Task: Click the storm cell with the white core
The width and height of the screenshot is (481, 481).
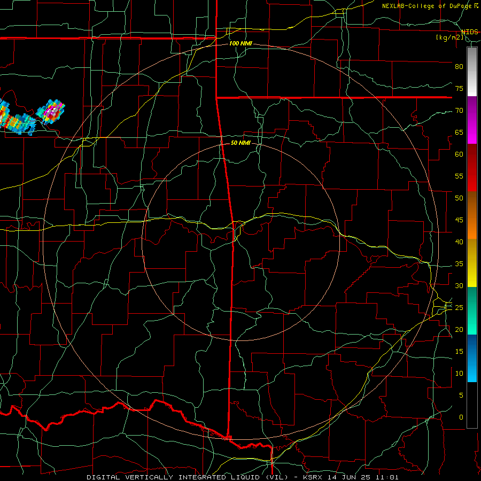Action: (51, 111)
